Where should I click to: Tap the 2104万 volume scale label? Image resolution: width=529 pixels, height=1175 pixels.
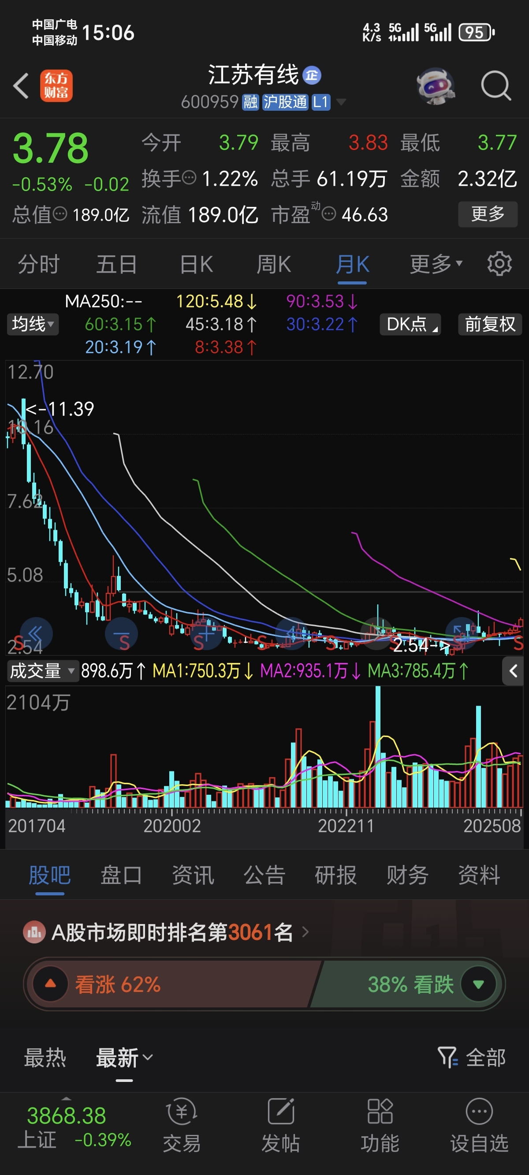(38, 702)
